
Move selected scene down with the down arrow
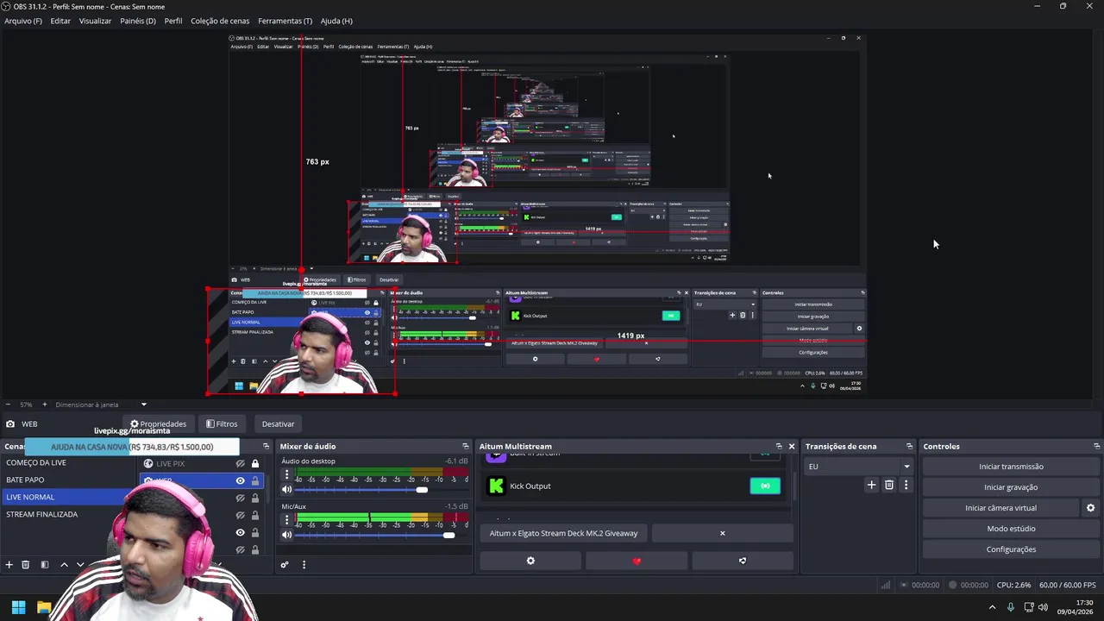(80, 564)
